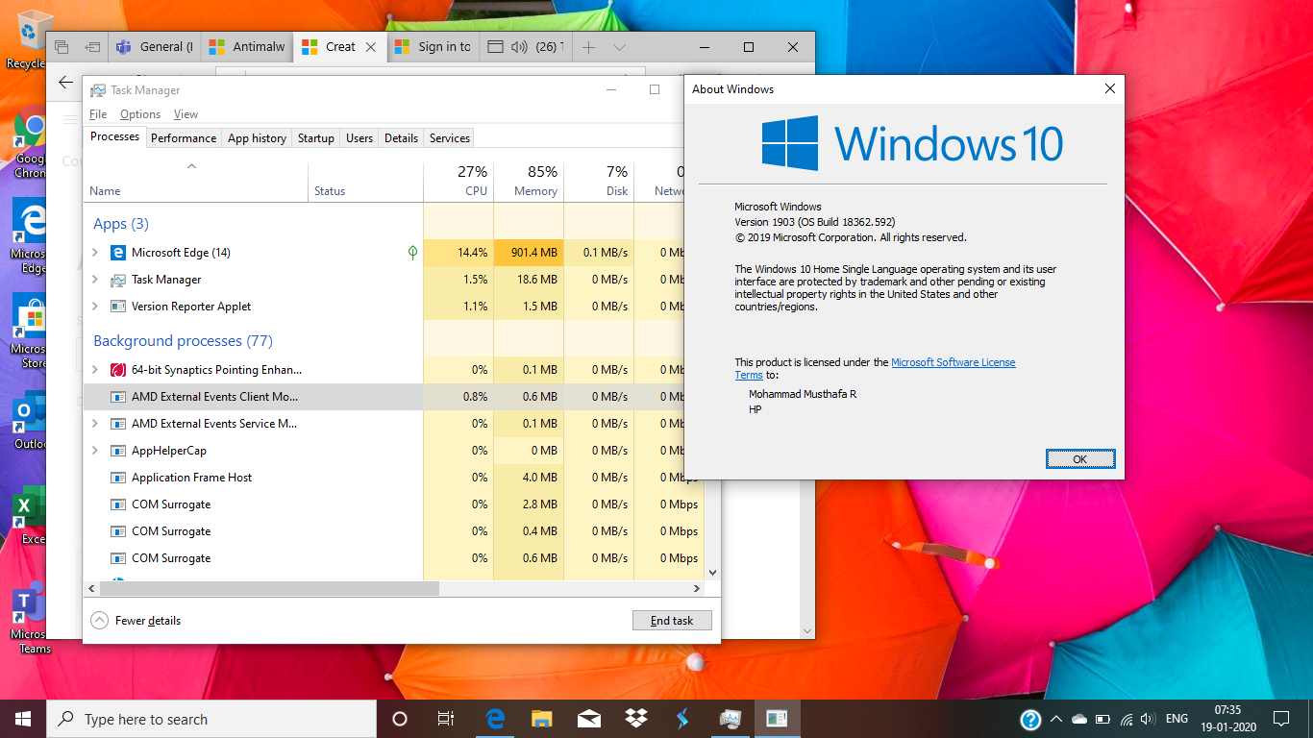Click the Task Manager app row icon
The image size is (1313, 738).
118,280
